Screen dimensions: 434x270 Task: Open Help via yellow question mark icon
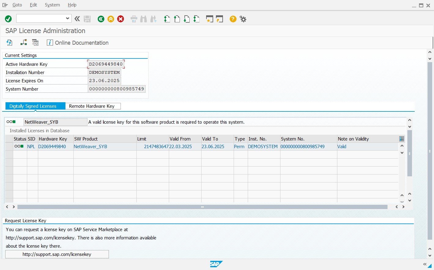233,19
